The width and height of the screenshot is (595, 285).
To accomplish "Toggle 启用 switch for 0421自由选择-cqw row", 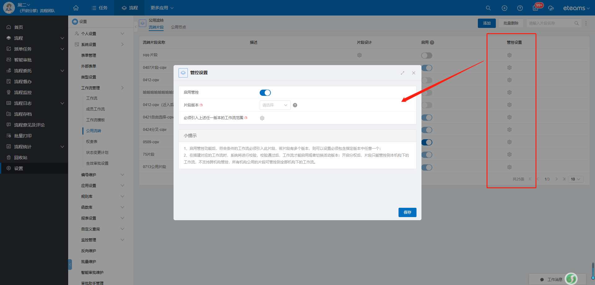I will pos(427,118).
